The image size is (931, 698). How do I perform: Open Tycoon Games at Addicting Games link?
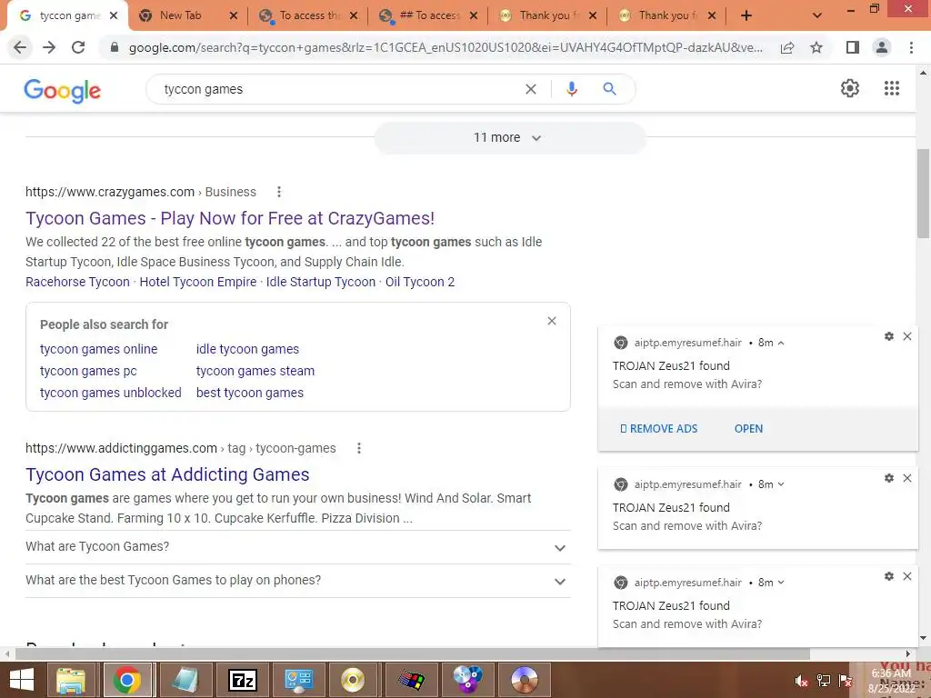[x=167, y=474]
